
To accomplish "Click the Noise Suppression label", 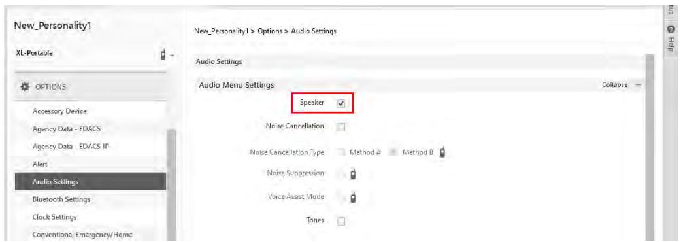I will coord(296,173).
